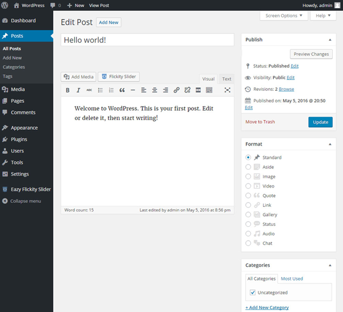Collapse the admin sidebar menu
Screen dimensions: 343x312
point(22,201)
